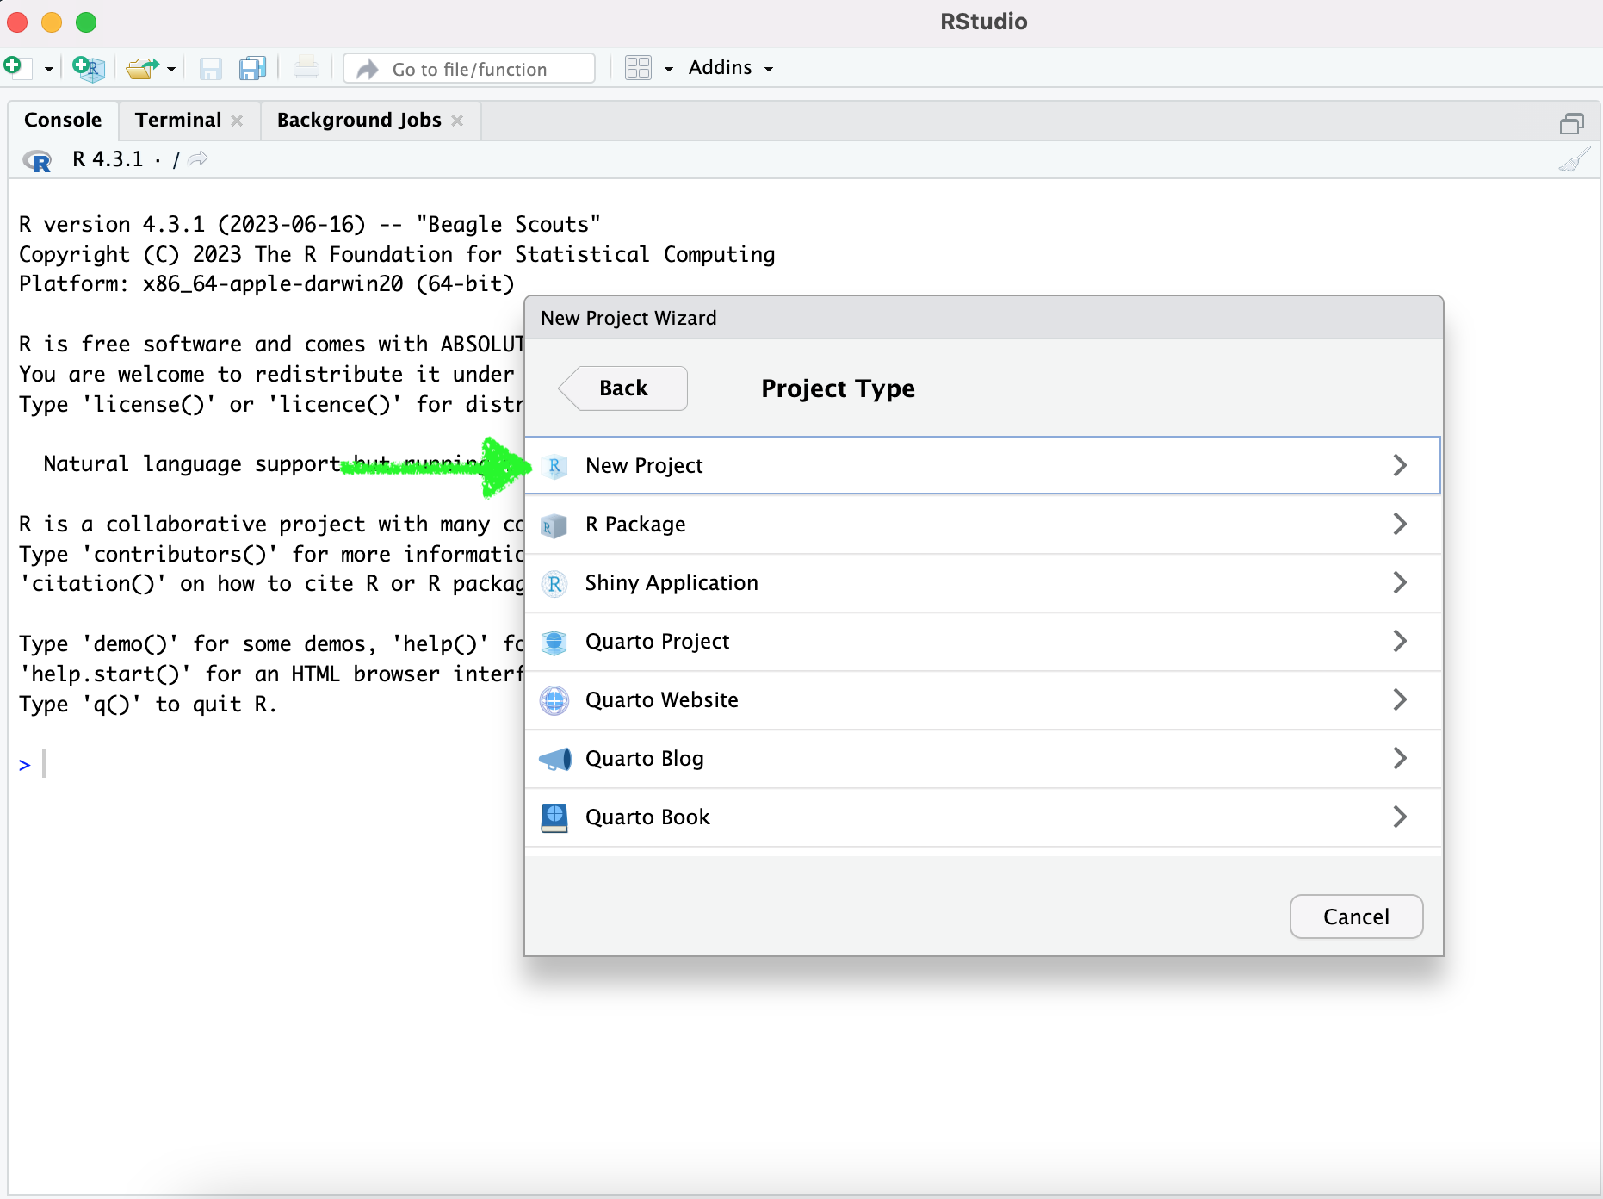Expand the recent files dropdown arrow
Screen dimensions: 1603x1199
pyautogui.click(x=171, y=69)
